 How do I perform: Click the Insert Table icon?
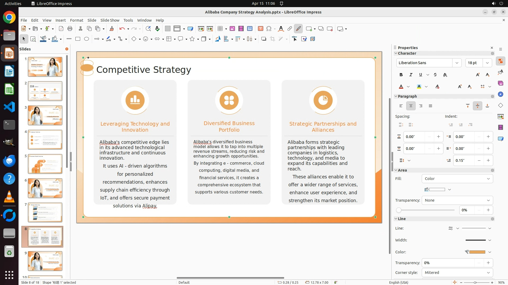[220, 29]
